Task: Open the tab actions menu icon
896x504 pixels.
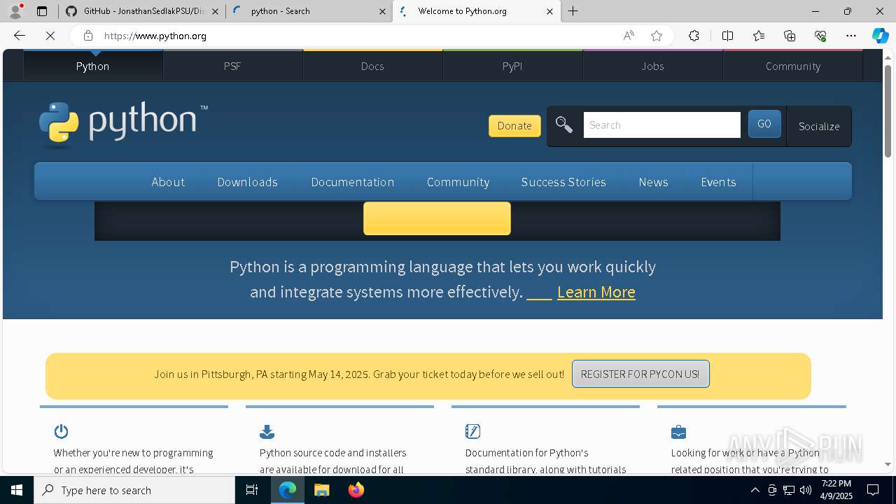Action: point(42,11)
